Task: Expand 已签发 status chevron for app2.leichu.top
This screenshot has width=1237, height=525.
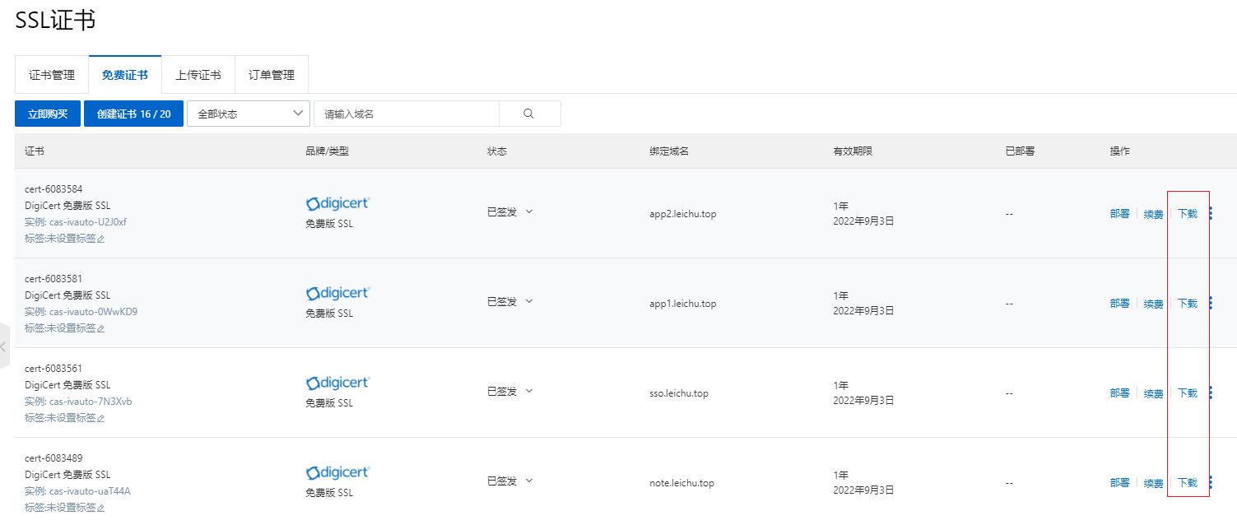Action: click(x=529, y=211)
